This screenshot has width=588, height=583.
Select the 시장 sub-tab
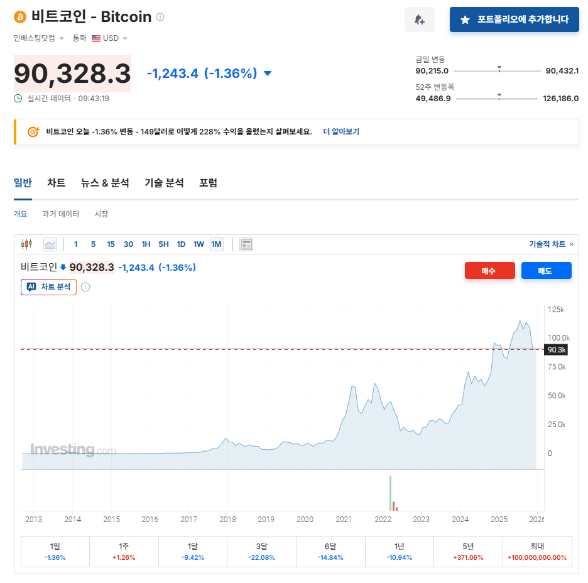[x=101, y=214]
